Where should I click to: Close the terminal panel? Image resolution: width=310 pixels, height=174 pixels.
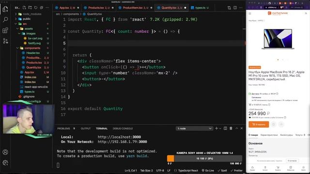(x=242, y=129)
